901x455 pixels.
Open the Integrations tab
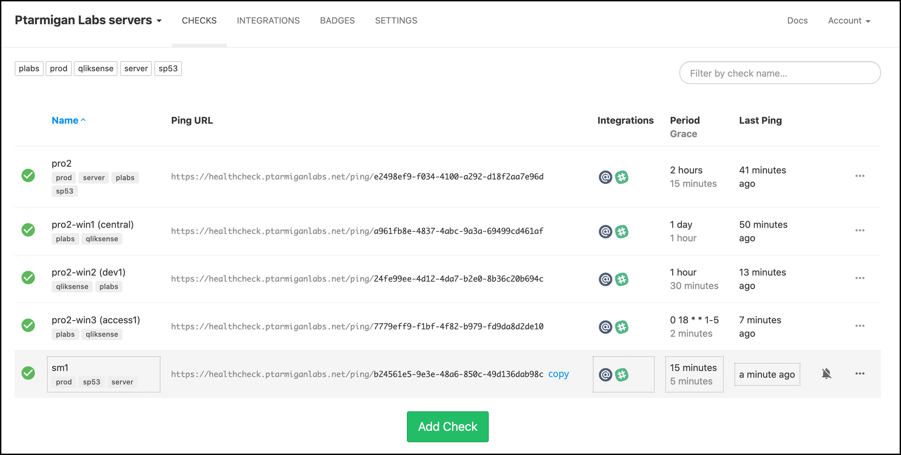coord(268,21)
